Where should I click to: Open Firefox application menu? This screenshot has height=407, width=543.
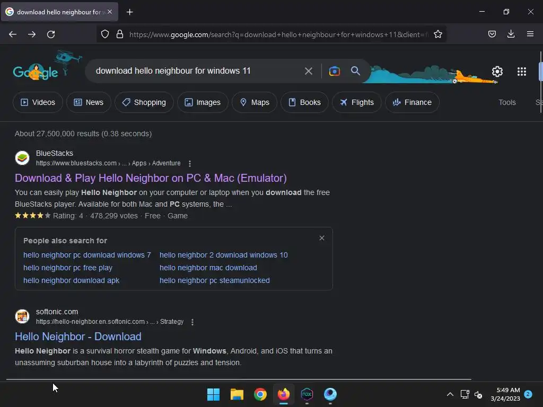click(530, 34)
